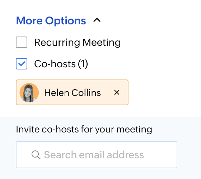
Task: Click the blue checkmark beside Co-hosts
Action: pyautogui.click(x=22, y=64)
